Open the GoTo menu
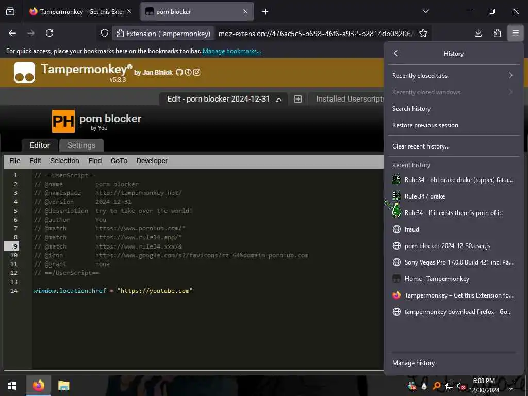 119,161
